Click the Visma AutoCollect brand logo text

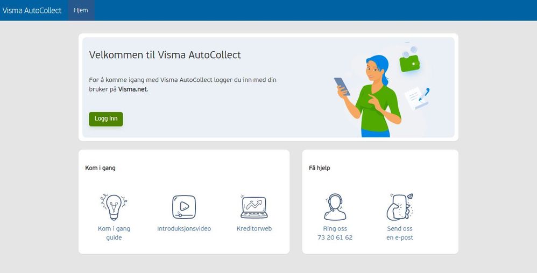(32, 10)
